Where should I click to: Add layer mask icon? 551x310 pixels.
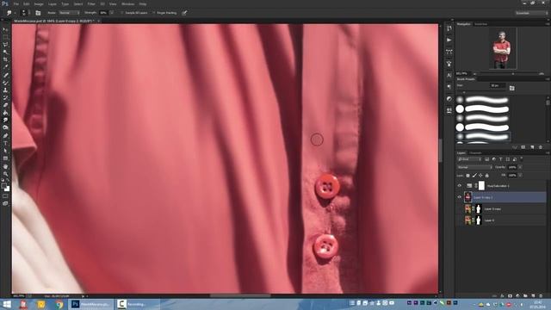[510, 296]
